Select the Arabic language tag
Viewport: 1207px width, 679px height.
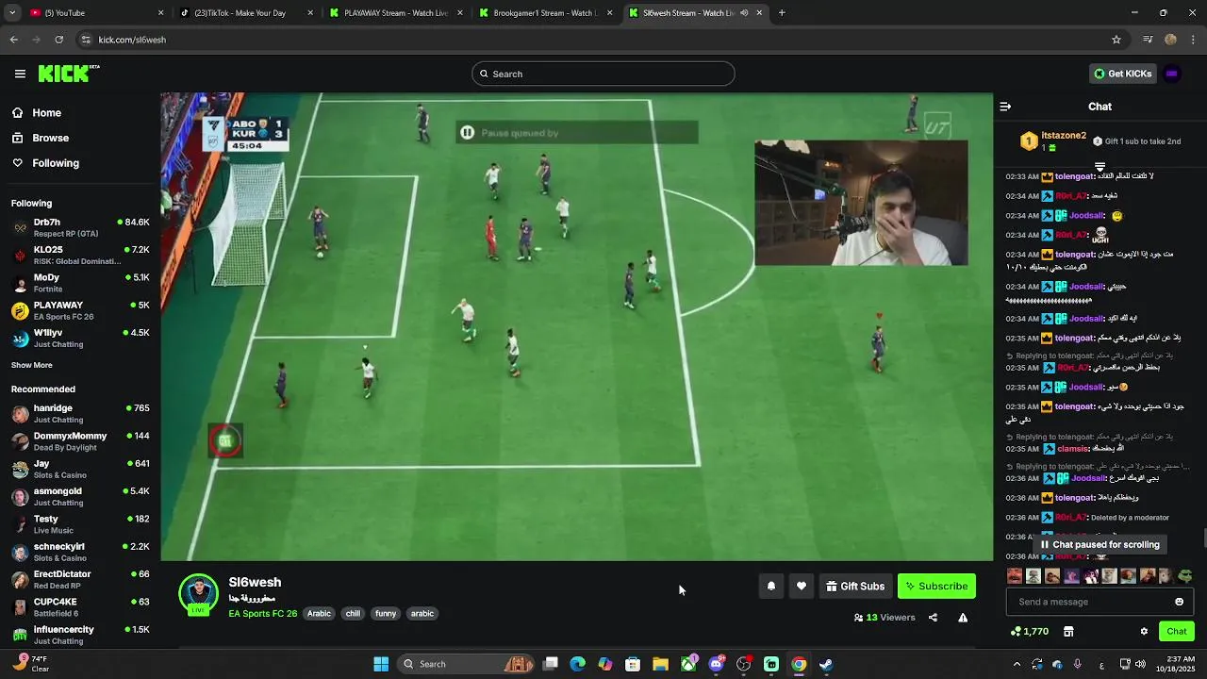point(319,613)
